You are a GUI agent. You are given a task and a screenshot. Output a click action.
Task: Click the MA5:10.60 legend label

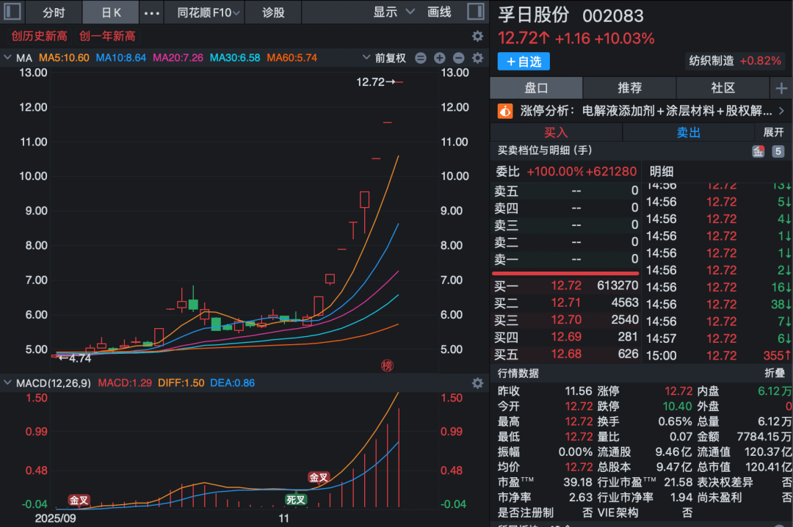coord(64,58)
